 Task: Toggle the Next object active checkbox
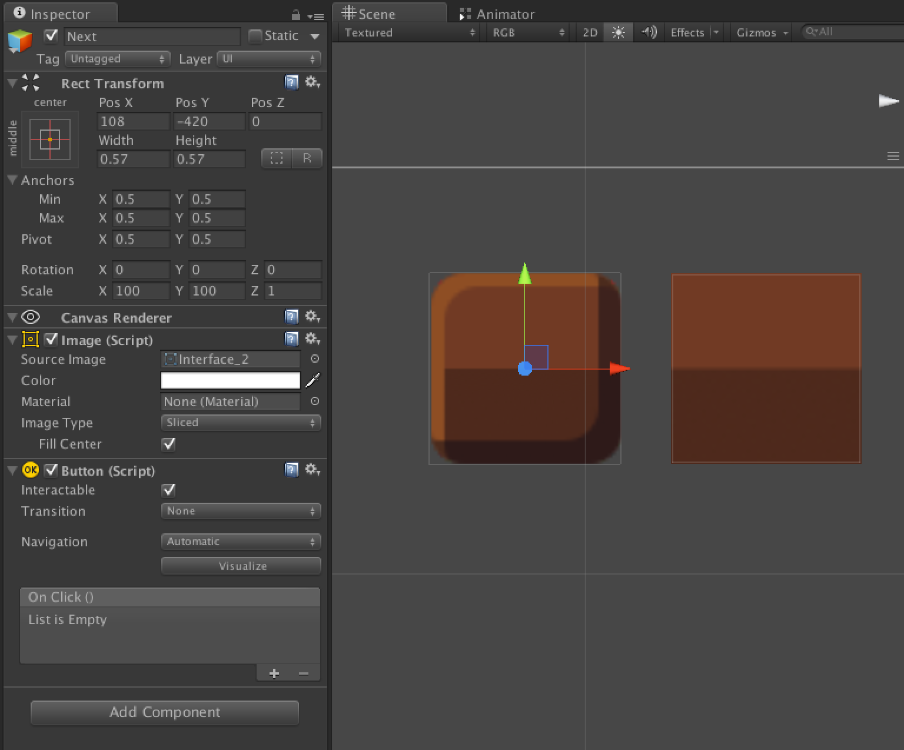51,36
